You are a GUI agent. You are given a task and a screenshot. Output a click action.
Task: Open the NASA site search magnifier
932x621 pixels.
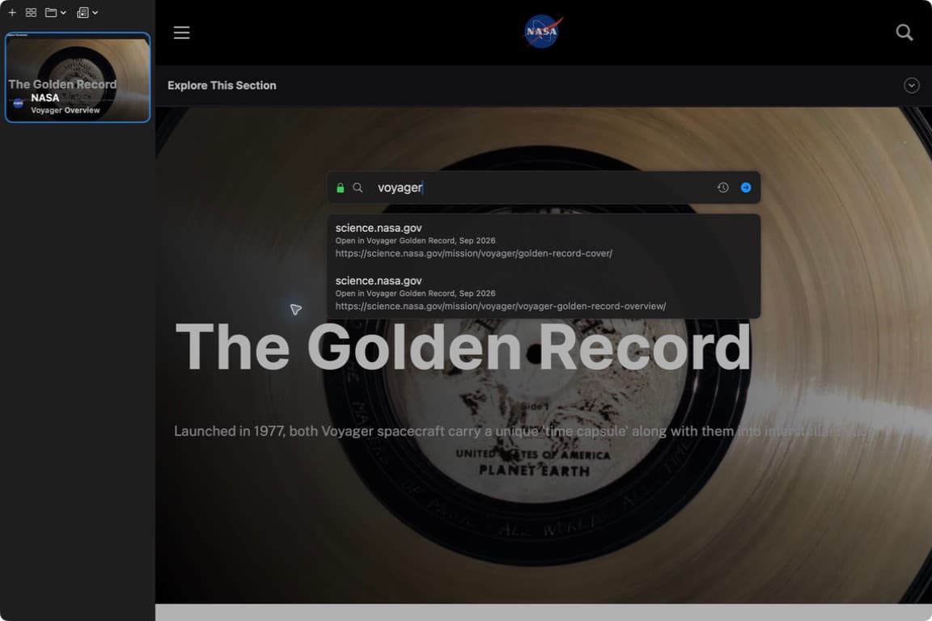click(904, 32)
